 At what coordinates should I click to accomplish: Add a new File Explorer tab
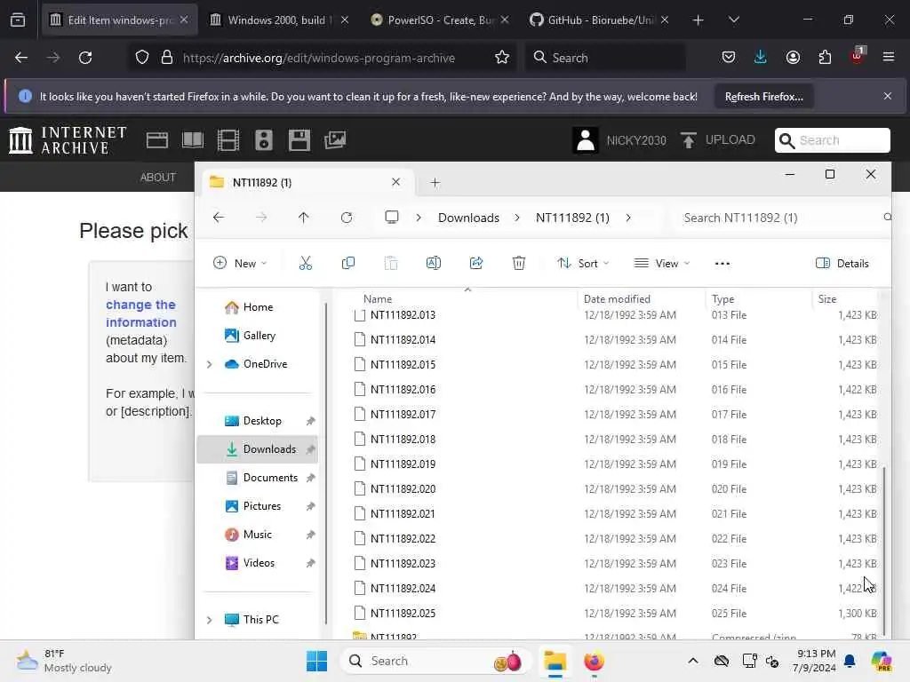(x=435, y=183)
